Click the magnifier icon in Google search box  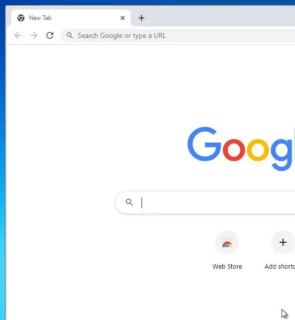click(x=129, y=202)
